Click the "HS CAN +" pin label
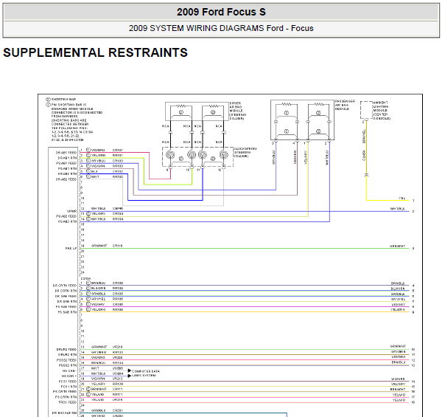445x417 pixels. 69,376
